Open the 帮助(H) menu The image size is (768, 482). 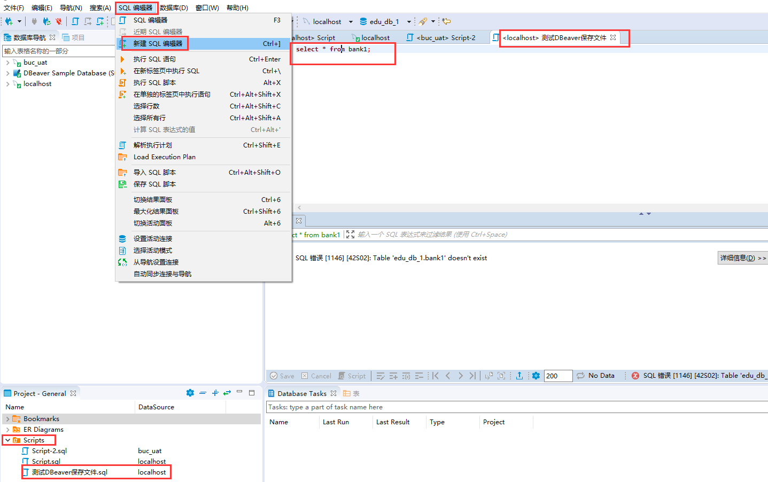pos(237,7)
